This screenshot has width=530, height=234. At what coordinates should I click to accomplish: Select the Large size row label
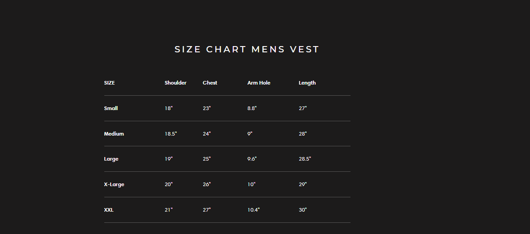click(111, 159)
